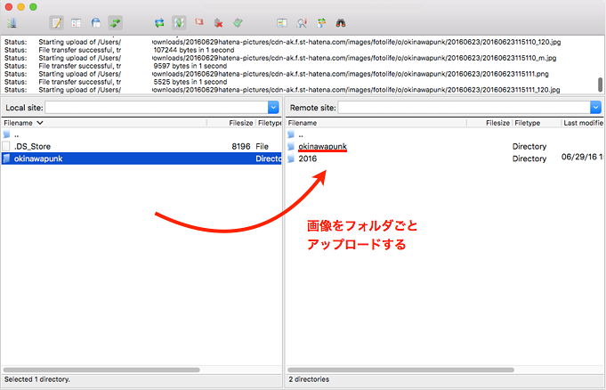The width and height of the screenshot is (606, 390).
Task: Toggle directory comparison
Action: pos(302,23)
